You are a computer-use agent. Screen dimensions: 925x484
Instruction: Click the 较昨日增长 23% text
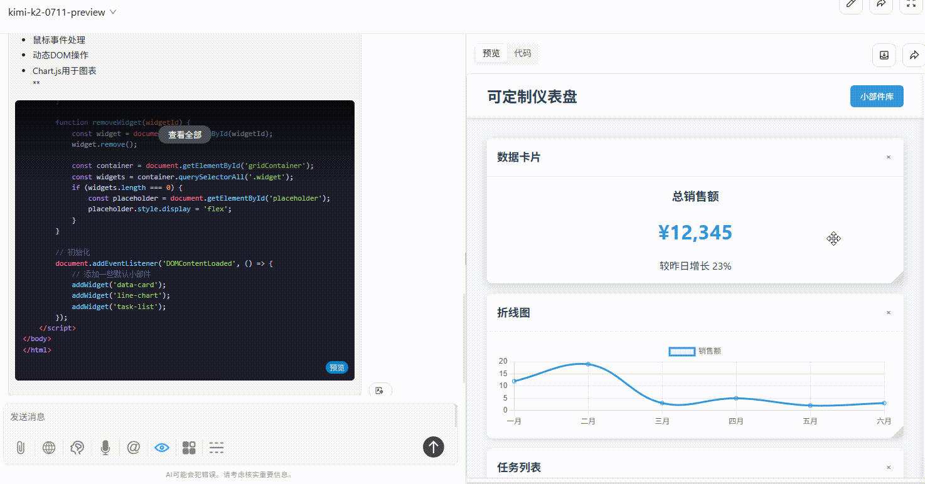coord(695,266)
